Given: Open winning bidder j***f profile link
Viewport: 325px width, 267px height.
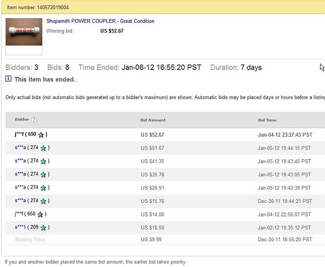Looking at the screenshot, I should pyautogui.click(x=19, y=134).
